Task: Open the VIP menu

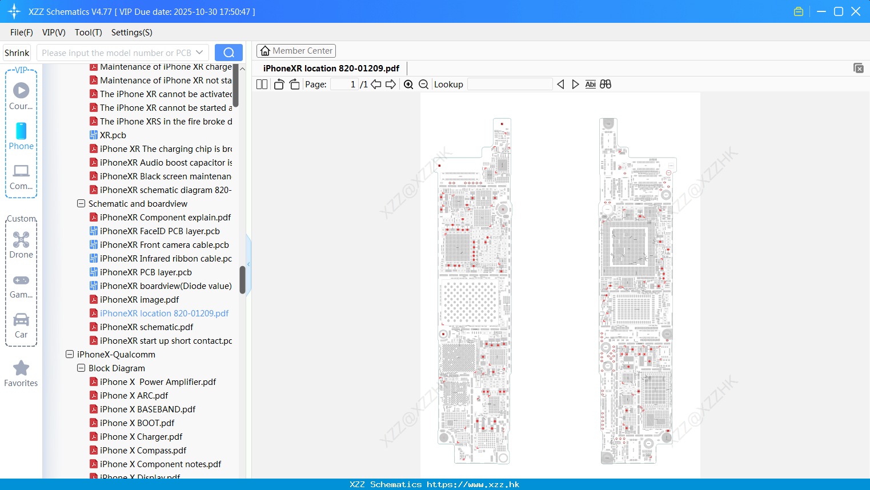Action: point(54,33)
